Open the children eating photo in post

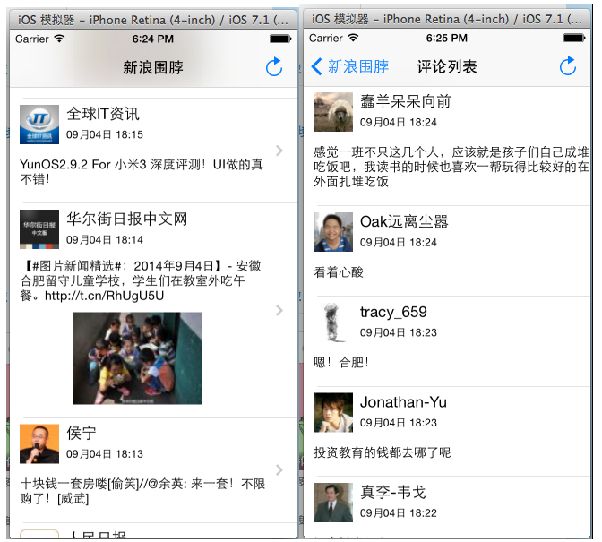click(x=138, y=358)
